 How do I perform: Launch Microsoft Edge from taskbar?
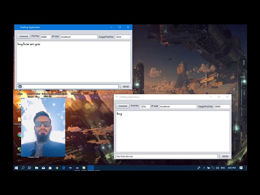tap(63, 168)
